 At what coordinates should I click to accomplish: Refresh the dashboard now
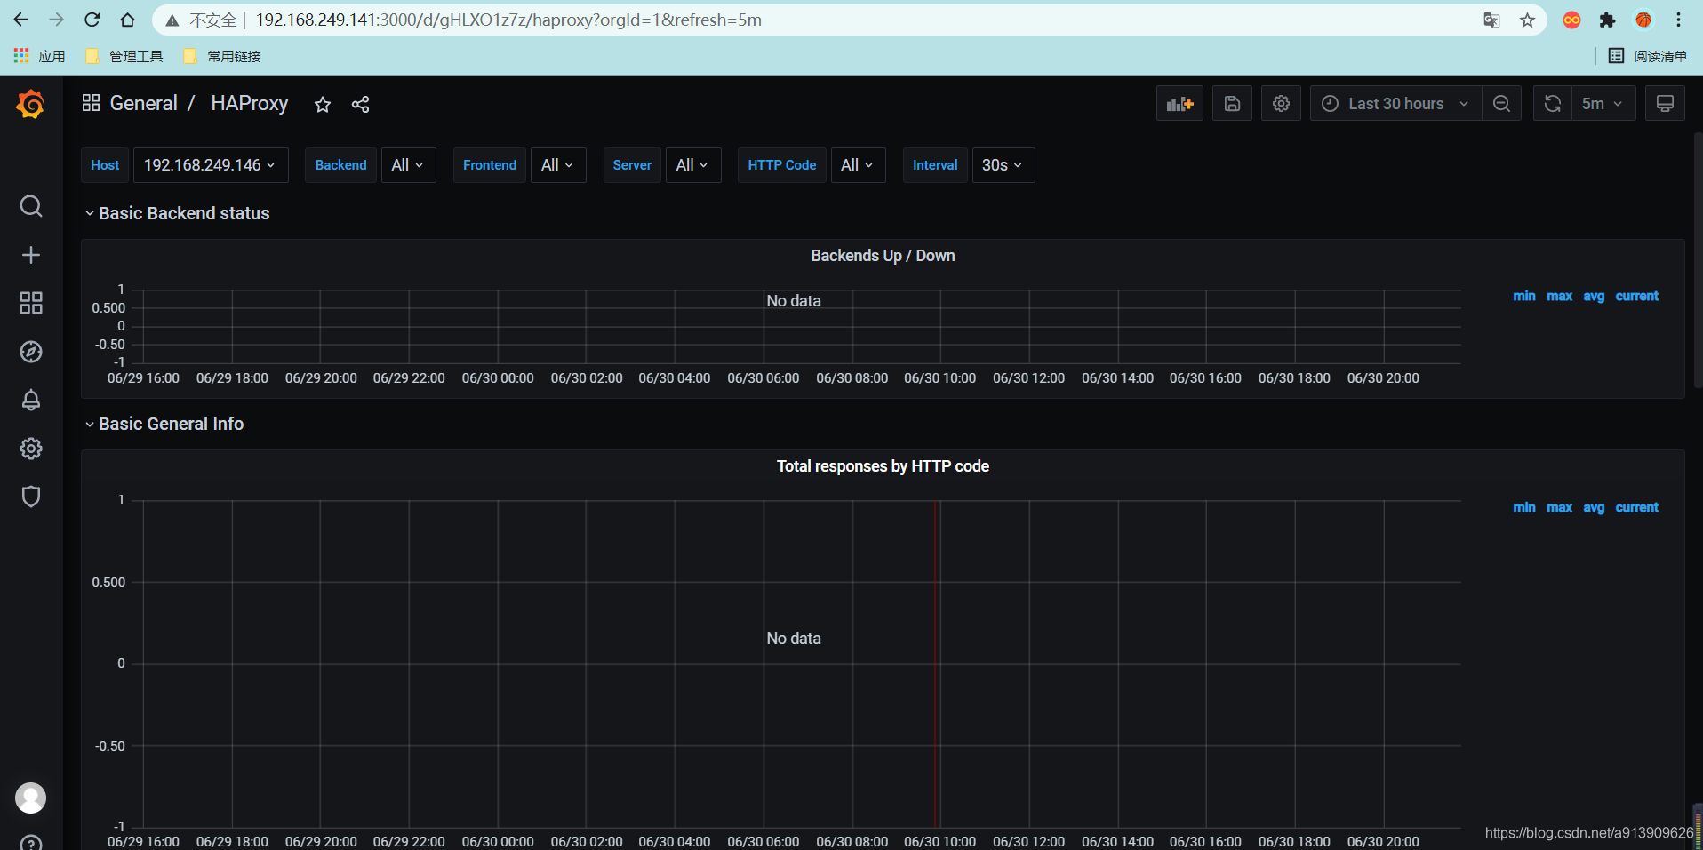(x=1553, y=104)
